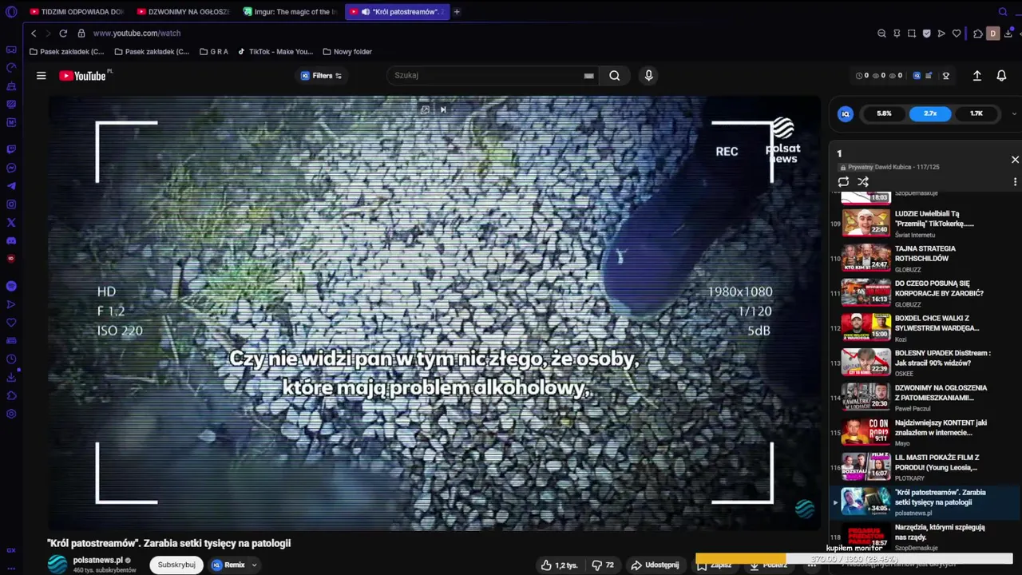The width and height of the screenshot is (1022, 575).
Task: Close the playlist panel
Action: [x=1015, y=160]
